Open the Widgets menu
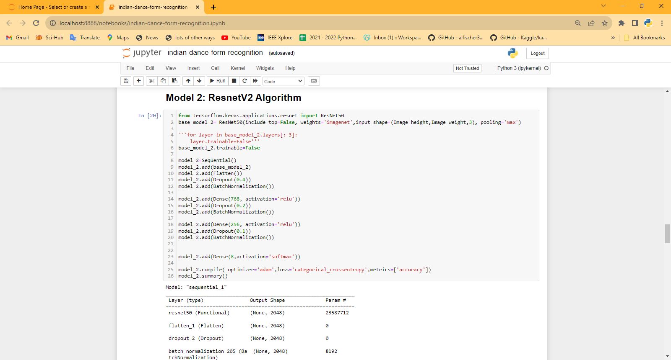This screenshot has height=360, width=671. [265, 68]
